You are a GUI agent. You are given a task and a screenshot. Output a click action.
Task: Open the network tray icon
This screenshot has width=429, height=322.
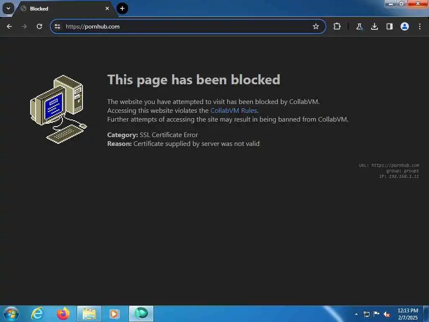click(x=366, y=314)
